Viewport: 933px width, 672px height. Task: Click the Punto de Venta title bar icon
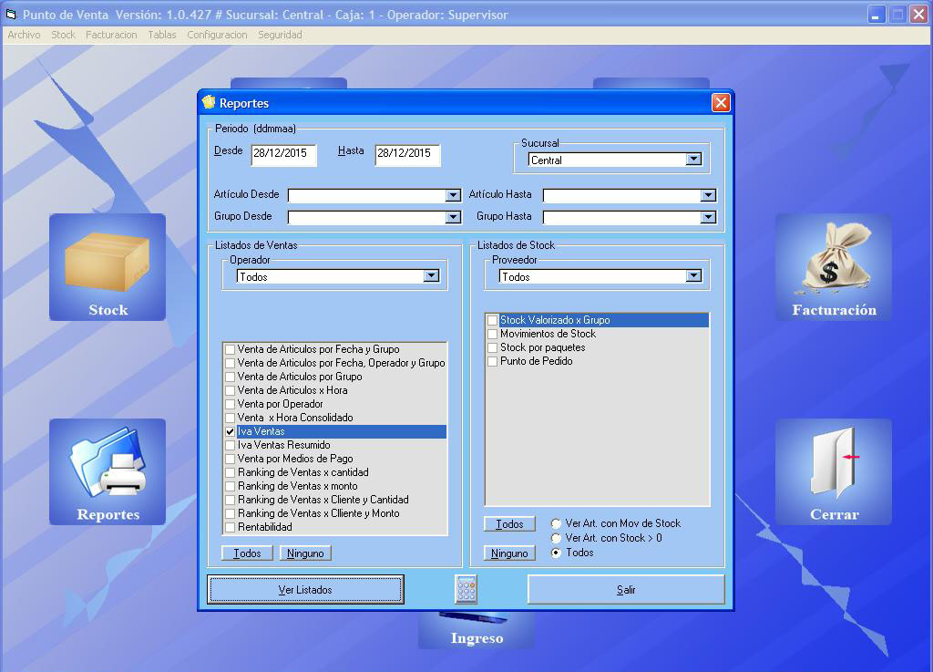point(11,15)
